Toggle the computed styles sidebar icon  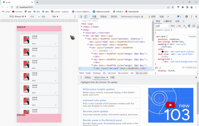pos(194,26)
